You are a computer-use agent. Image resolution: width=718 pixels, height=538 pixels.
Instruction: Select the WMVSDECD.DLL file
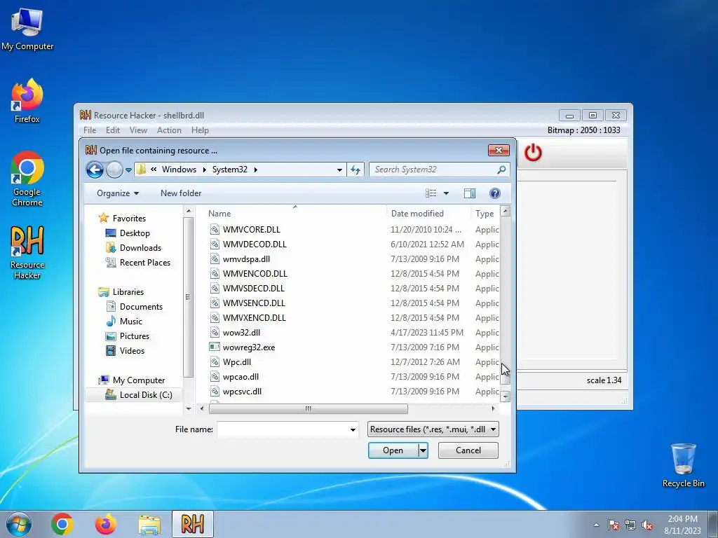(254, 288)
